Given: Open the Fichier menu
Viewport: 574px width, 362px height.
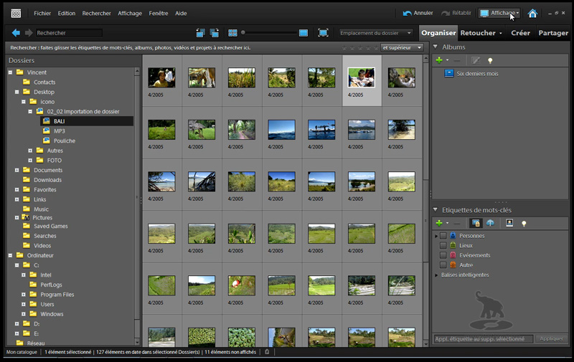Looking at the screenshot, I should 42,14.
